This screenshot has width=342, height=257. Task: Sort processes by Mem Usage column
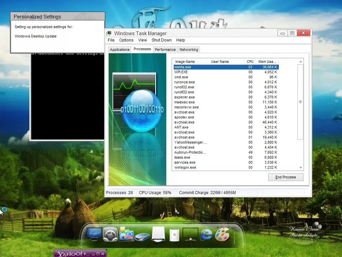click(x=267, y=62)
